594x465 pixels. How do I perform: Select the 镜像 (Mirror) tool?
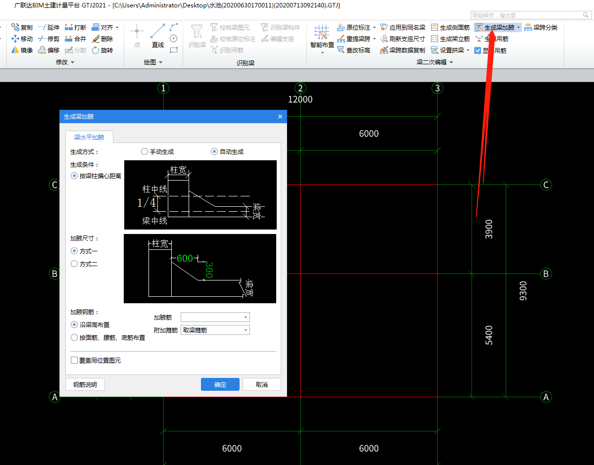[15, 50]
